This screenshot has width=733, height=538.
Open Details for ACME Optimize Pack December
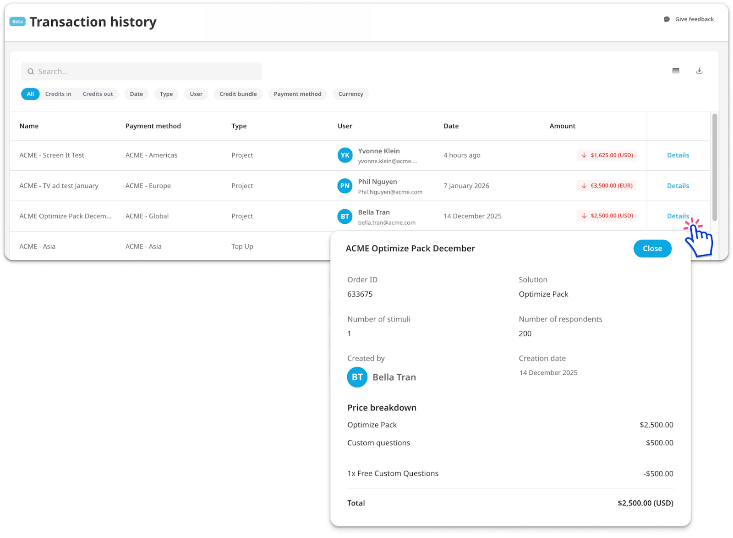click(x=678, y=216)
